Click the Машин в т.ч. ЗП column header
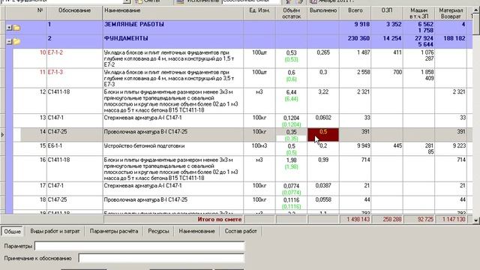The width and height of the screenshot is (480, 270). point(418,13)
